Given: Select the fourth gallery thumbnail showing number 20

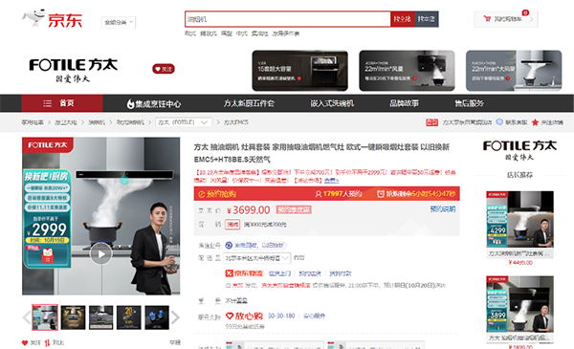Looking at the screenshot, I should (x=129, y=317).
